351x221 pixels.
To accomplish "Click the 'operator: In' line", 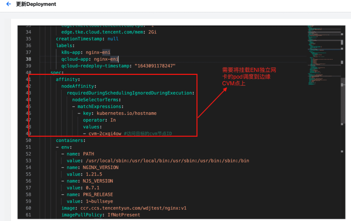I will [x=99, y=120].
